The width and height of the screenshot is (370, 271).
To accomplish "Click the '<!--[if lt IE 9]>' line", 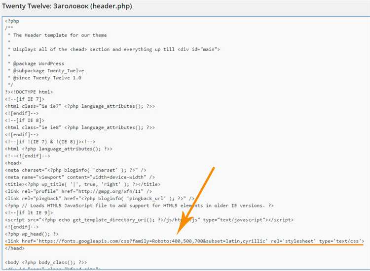I will coord(29,212).
